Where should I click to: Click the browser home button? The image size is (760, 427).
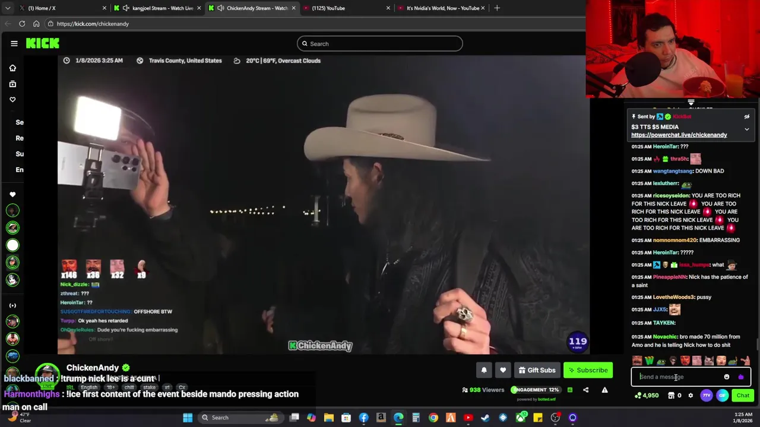click(x=36, y=24)
